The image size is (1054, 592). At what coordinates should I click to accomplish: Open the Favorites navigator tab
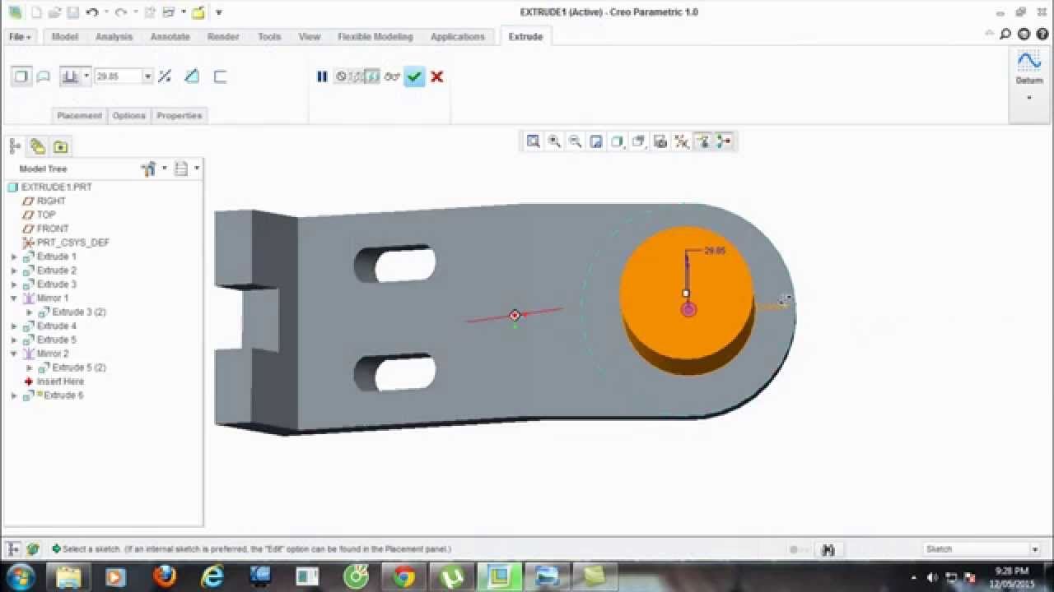[60, 146]
